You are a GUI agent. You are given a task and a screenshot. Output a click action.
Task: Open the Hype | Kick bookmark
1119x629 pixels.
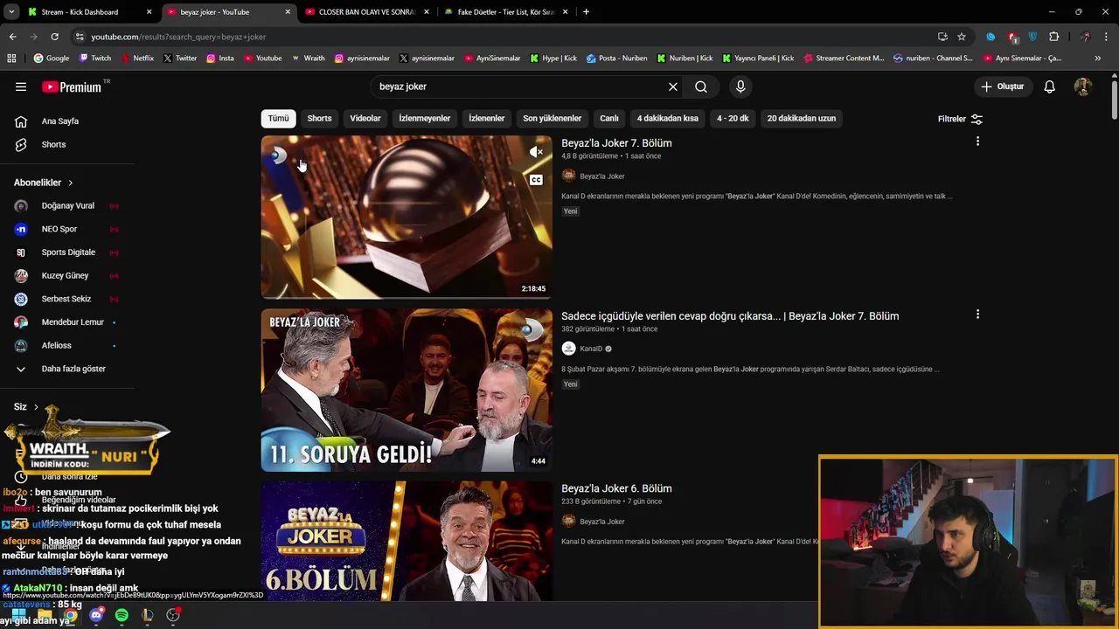click(x=553, y=58)
